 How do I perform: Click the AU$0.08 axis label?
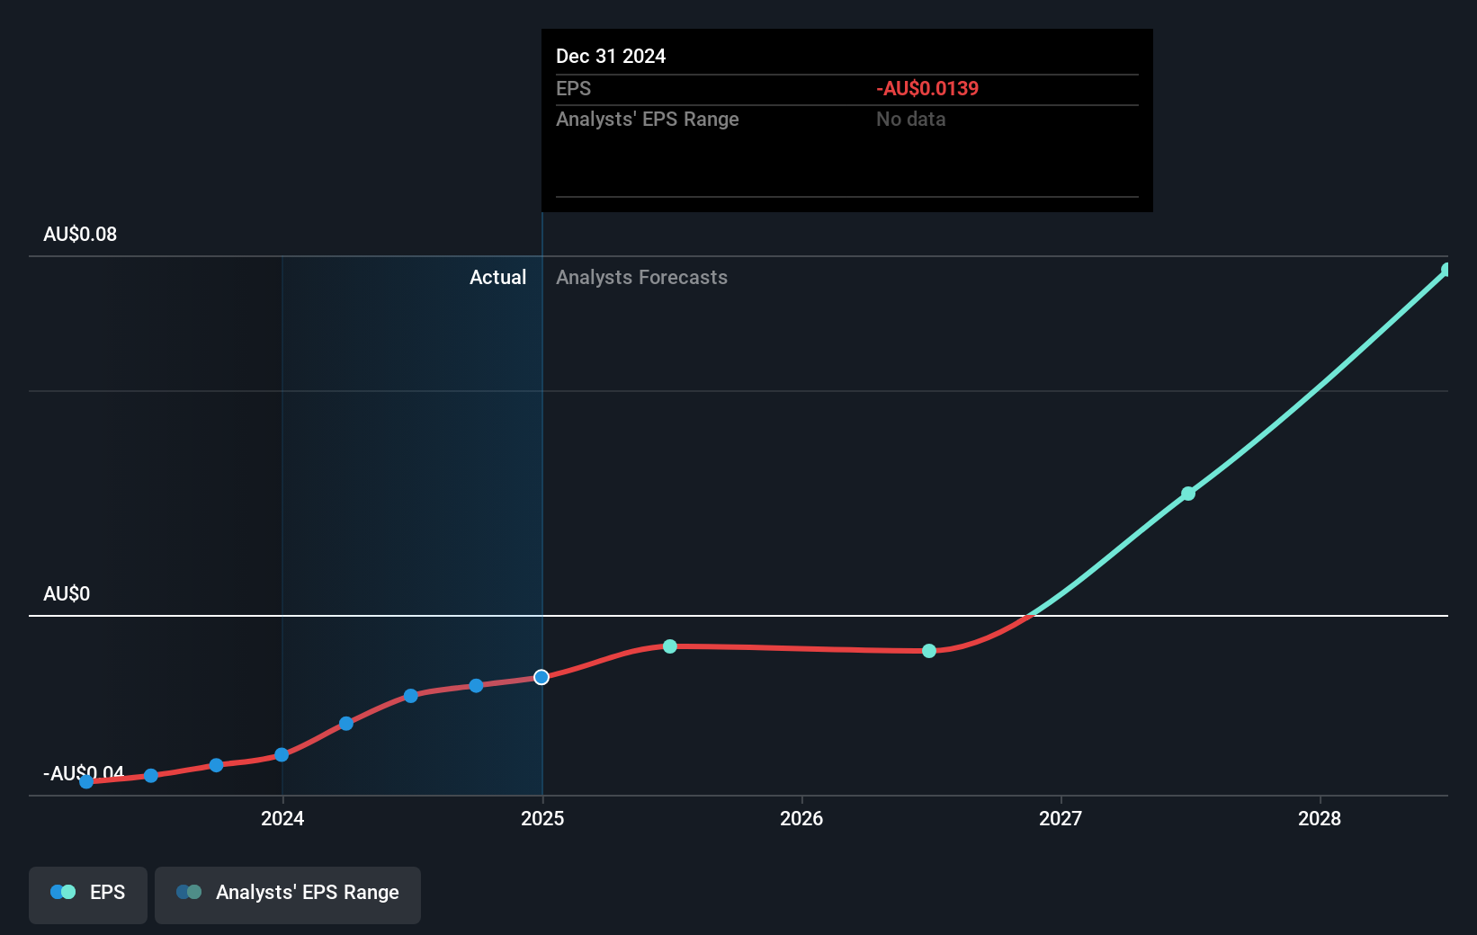pos(80,234)
